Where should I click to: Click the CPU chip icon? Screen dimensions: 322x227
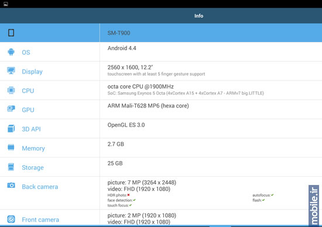pyautogui.click(x=11, y=90)
